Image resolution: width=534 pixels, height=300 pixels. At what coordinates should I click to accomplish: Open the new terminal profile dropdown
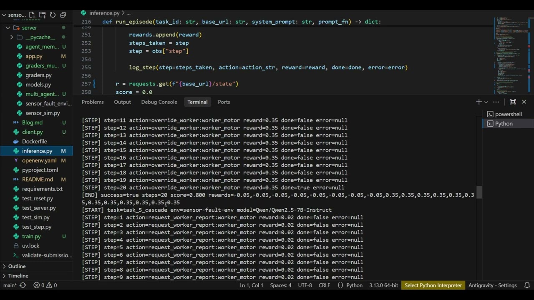tap(486, 102)
